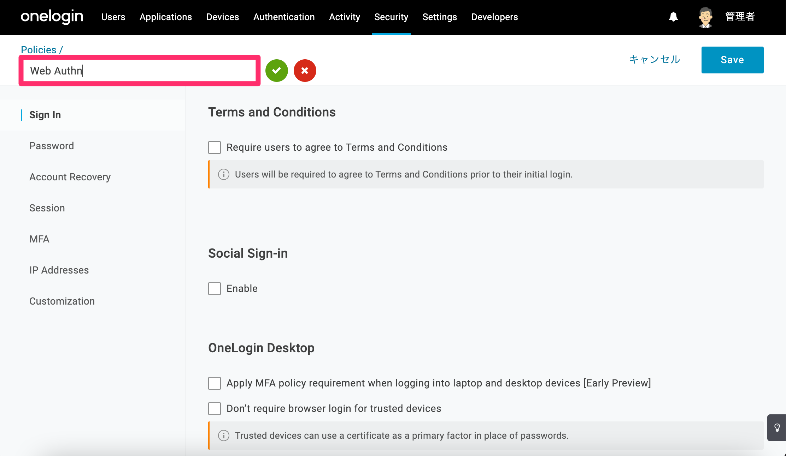This screenshot has width=786, height=456.
Task: Open the Devices menu
Action: pos(223,17)
